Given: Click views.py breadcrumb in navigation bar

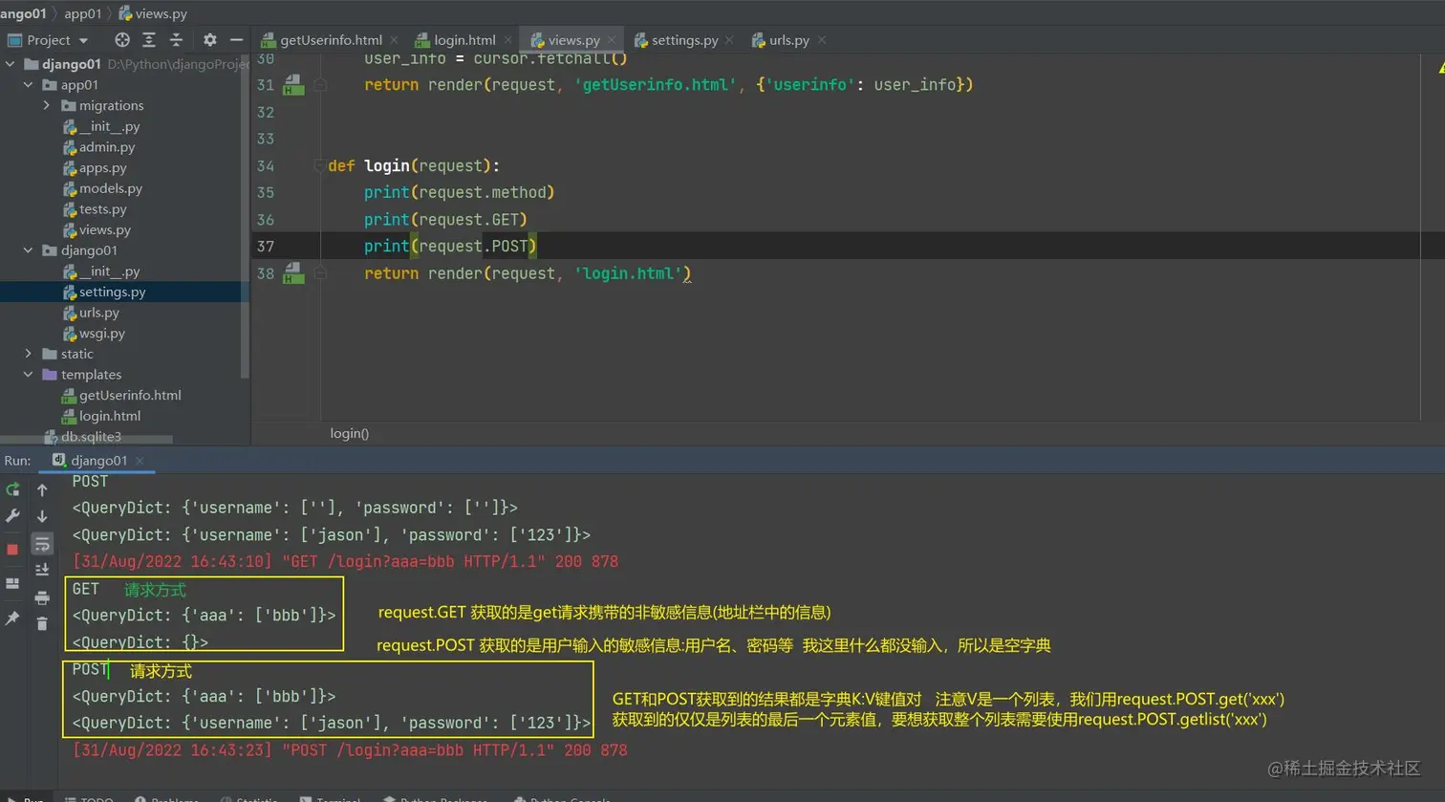Looking at the screenshot, I should pos(153,13).
